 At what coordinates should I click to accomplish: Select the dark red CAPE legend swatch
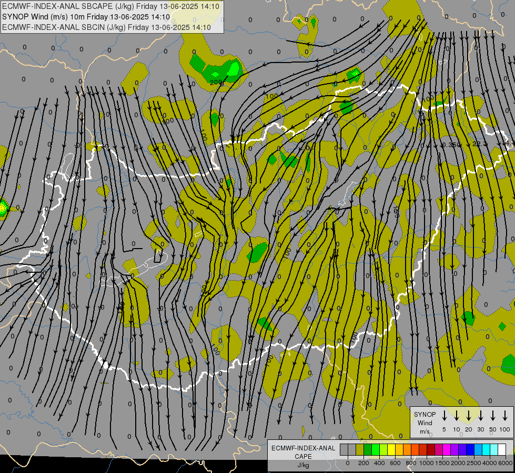(x=431, y=449)
